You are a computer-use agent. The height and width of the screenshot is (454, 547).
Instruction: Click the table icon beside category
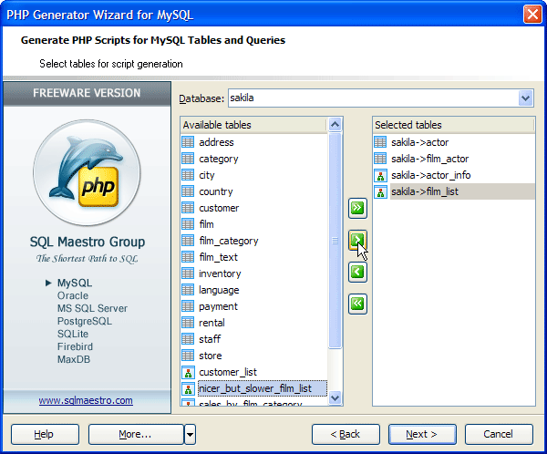coord(188,159)
